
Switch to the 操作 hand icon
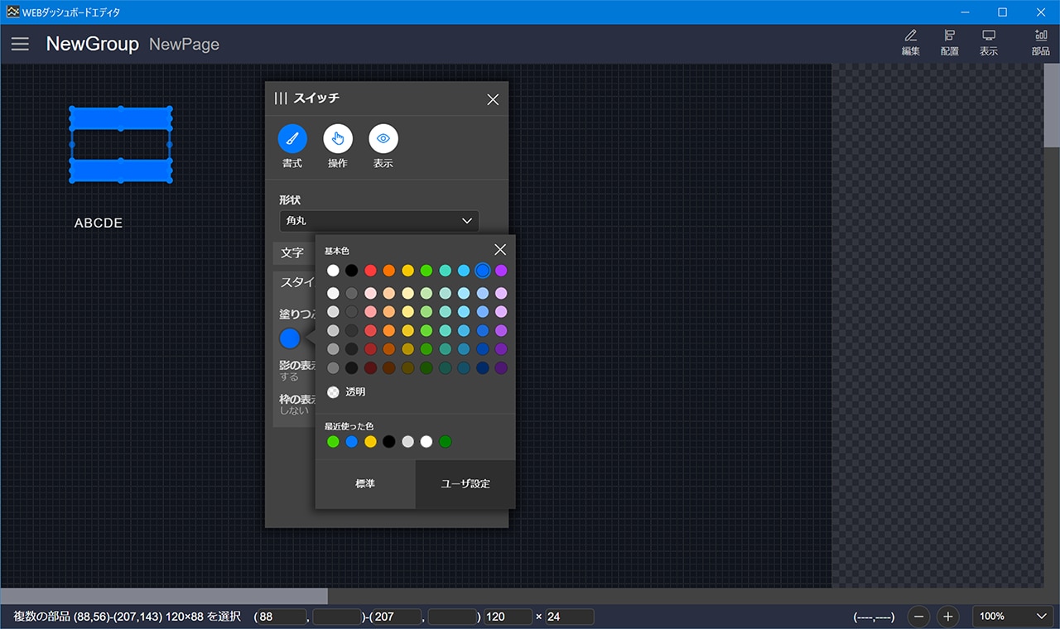click(338, 139)
